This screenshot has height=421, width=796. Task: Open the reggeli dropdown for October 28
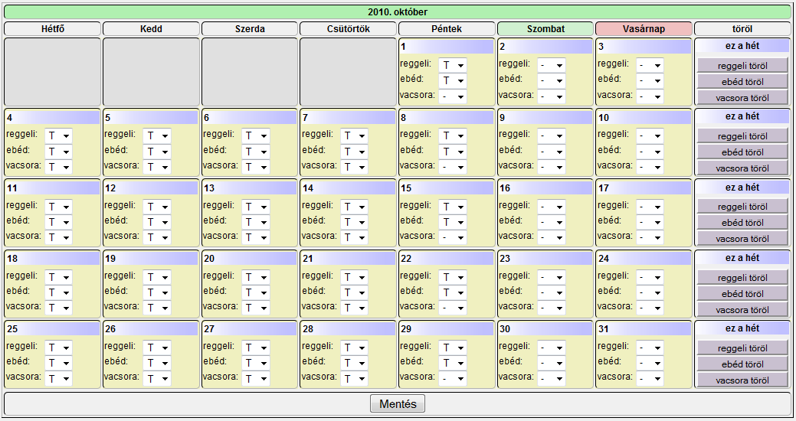(354, 348)
